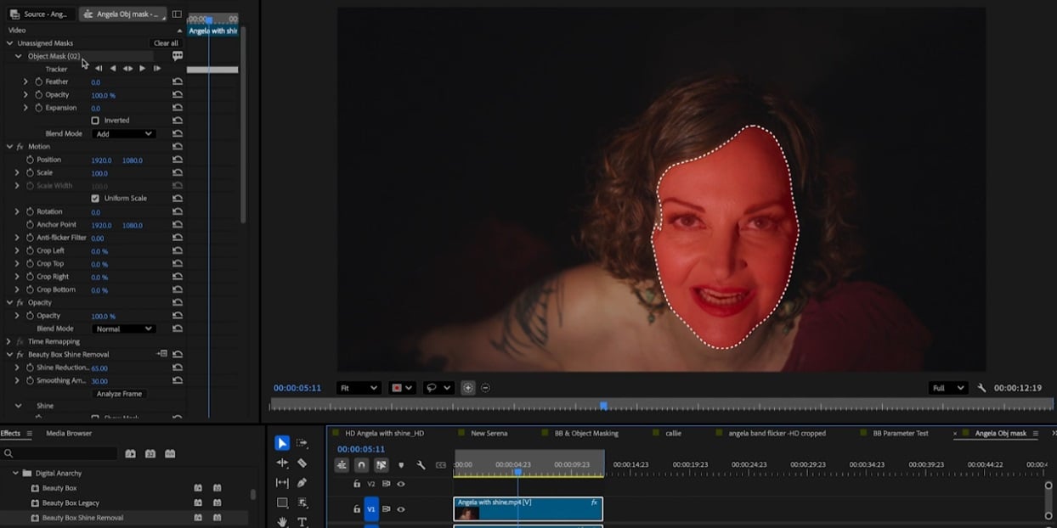Toggle V1 track output eye

pos(401,509)
